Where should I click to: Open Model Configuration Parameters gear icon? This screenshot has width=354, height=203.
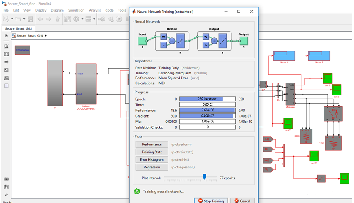(77, 19)
